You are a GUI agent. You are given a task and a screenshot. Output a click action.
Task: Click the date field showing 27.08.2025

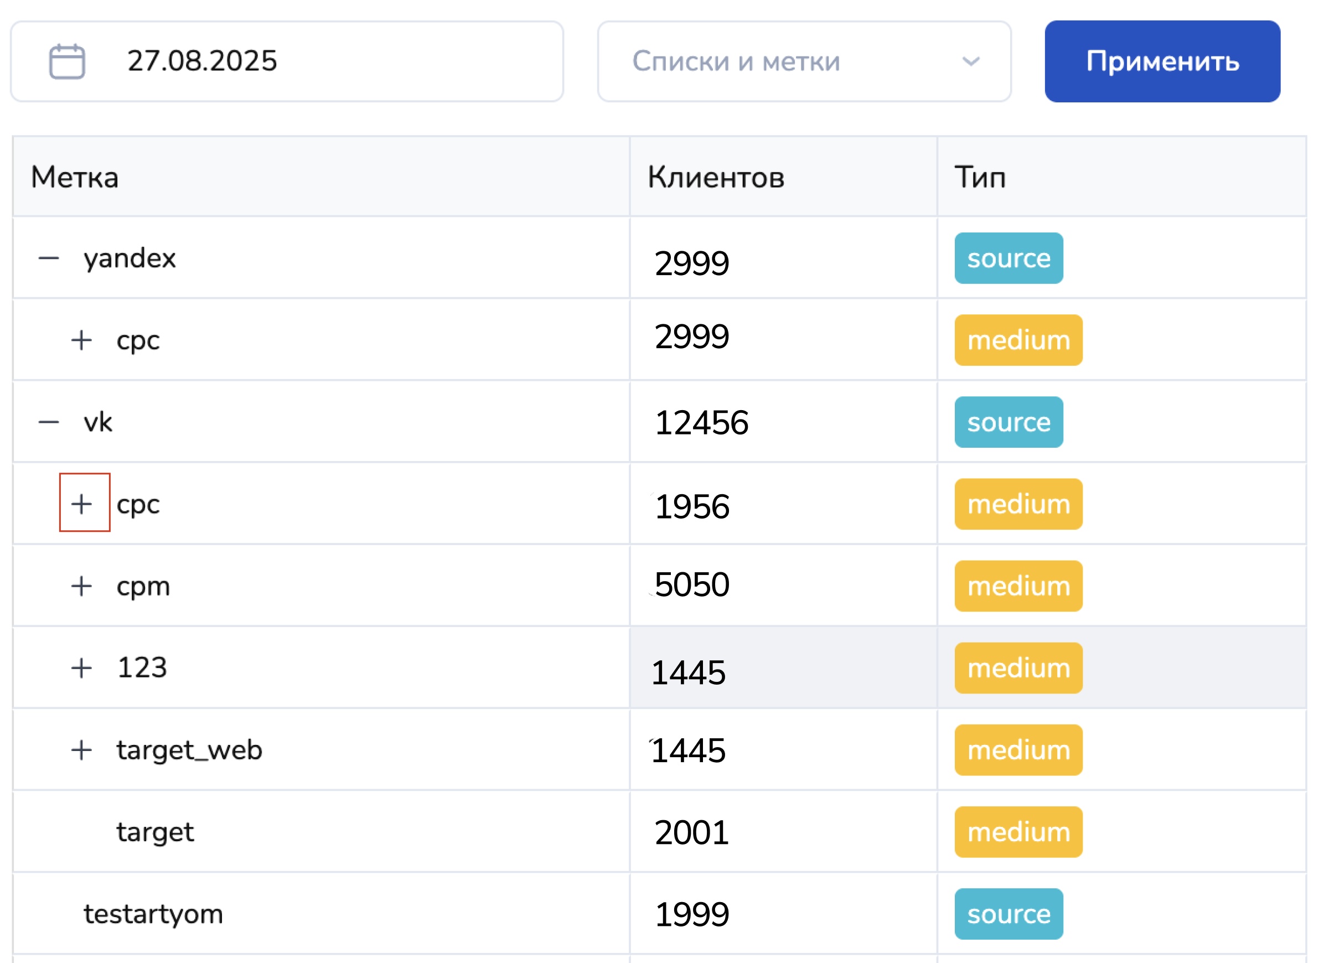202,61
